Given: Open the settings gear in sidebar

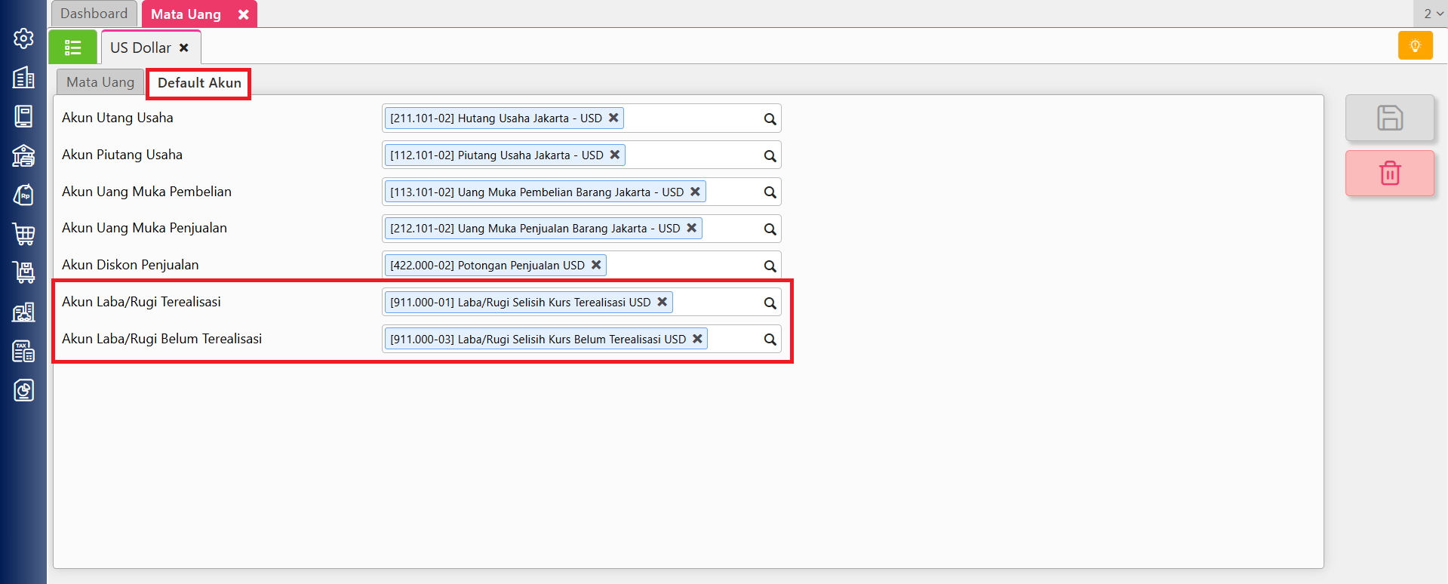Looking at the screenshot, I should [23, 38].
